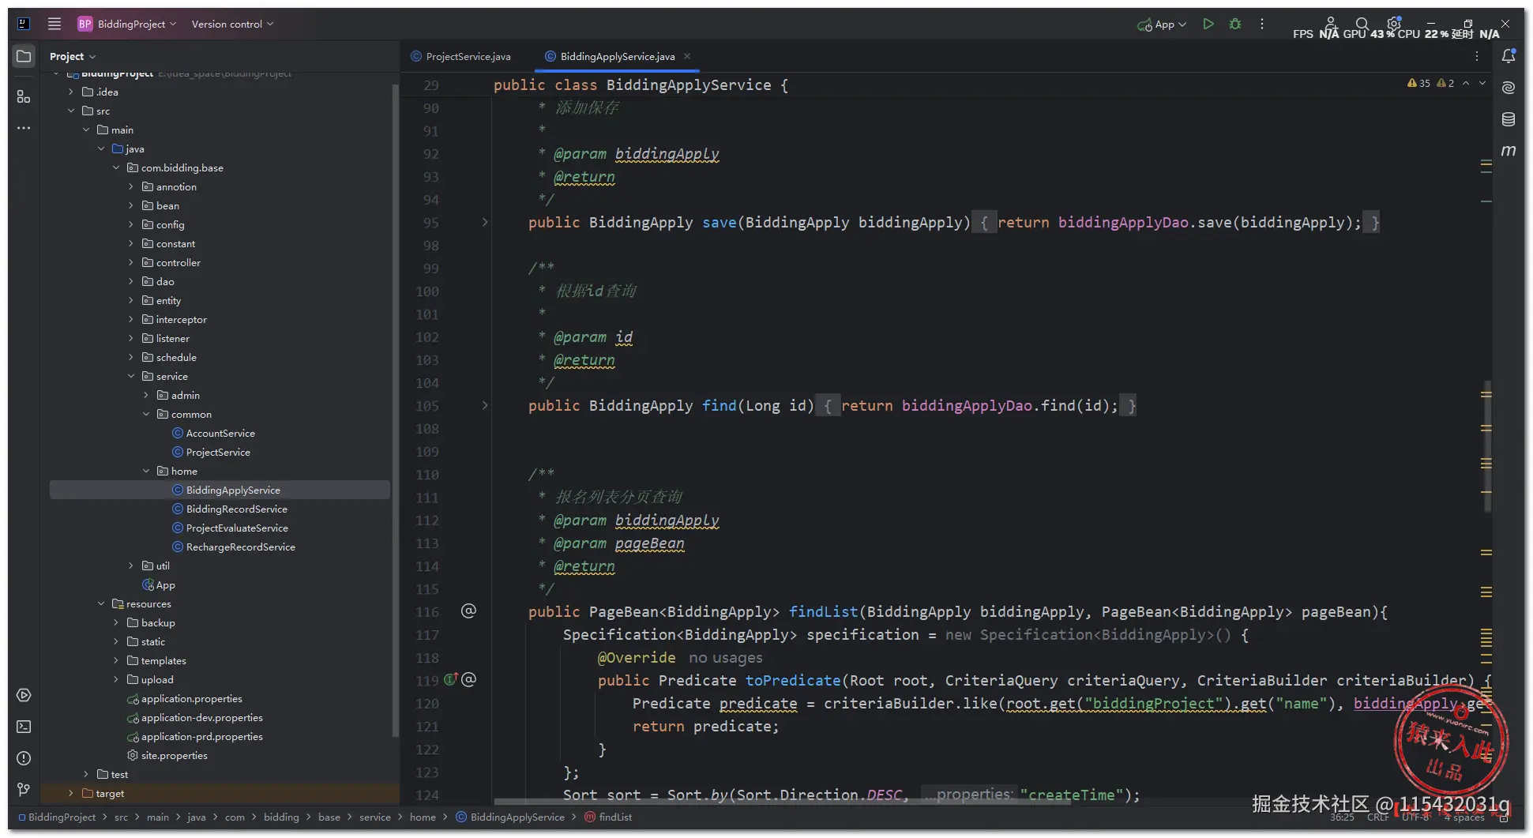Image resolution: width=1533 pixels, height=838 pixels.
Task: Open the Git tool window
Action: (x=24, y=790)
